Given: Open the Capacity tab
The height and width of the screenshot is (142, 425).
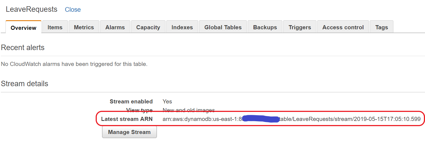Looking at the screenshot, I should coord(148,27).
